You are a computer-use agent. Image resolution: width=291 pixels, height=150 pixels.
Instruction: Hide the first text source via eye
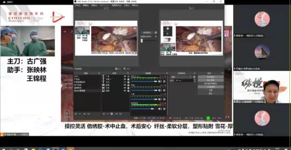125,76
